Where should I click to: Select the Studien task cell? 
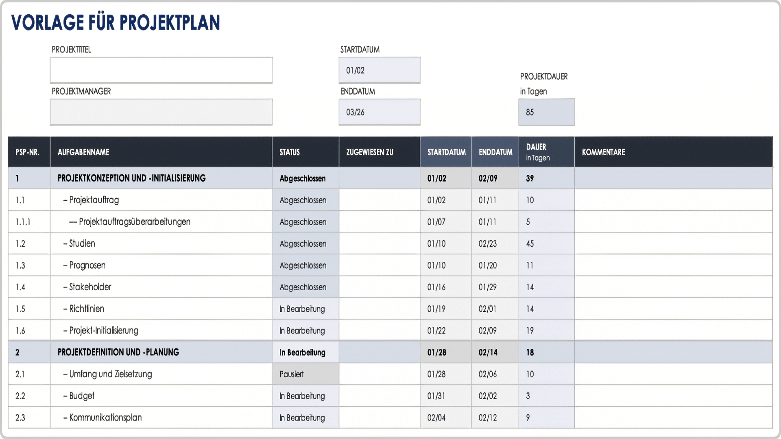pyautogui.click(x=161, y=243)
